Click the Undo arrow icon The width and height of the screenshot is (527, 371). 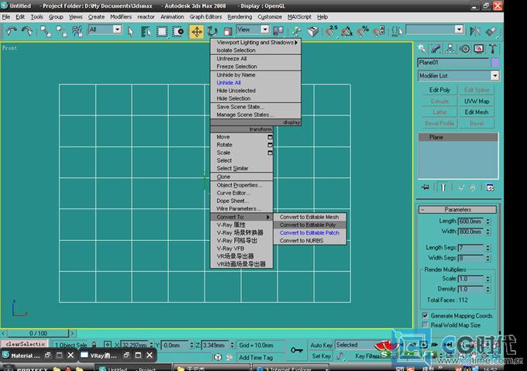(x=12, y=31)
